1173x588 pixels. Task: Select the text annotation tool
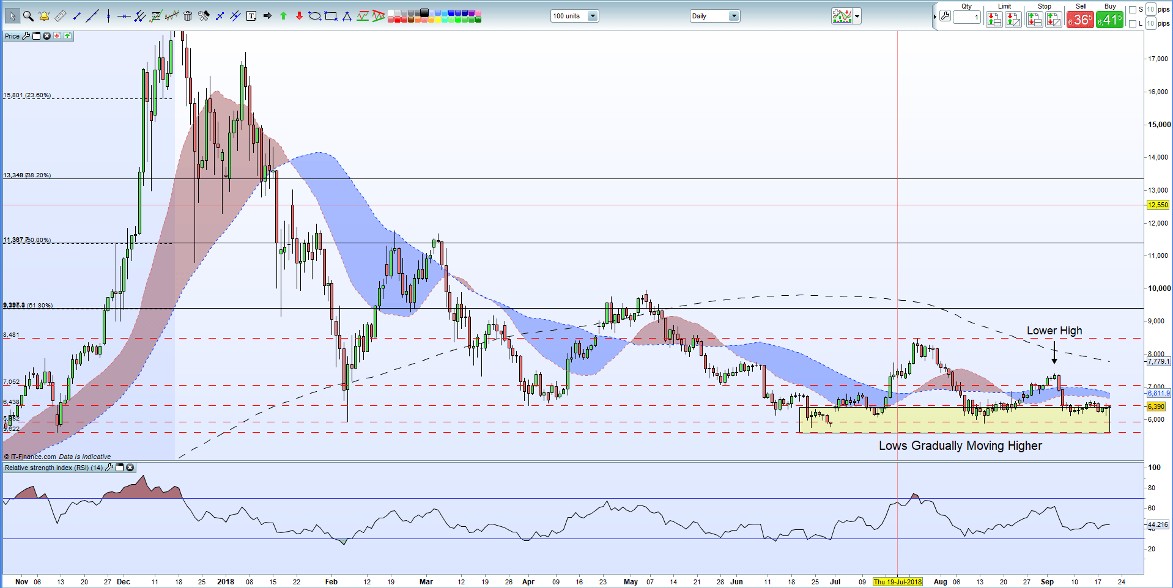(x=251, y=16)
